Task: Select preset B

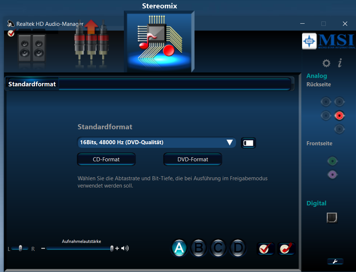Action: click(x=199, y=248)
